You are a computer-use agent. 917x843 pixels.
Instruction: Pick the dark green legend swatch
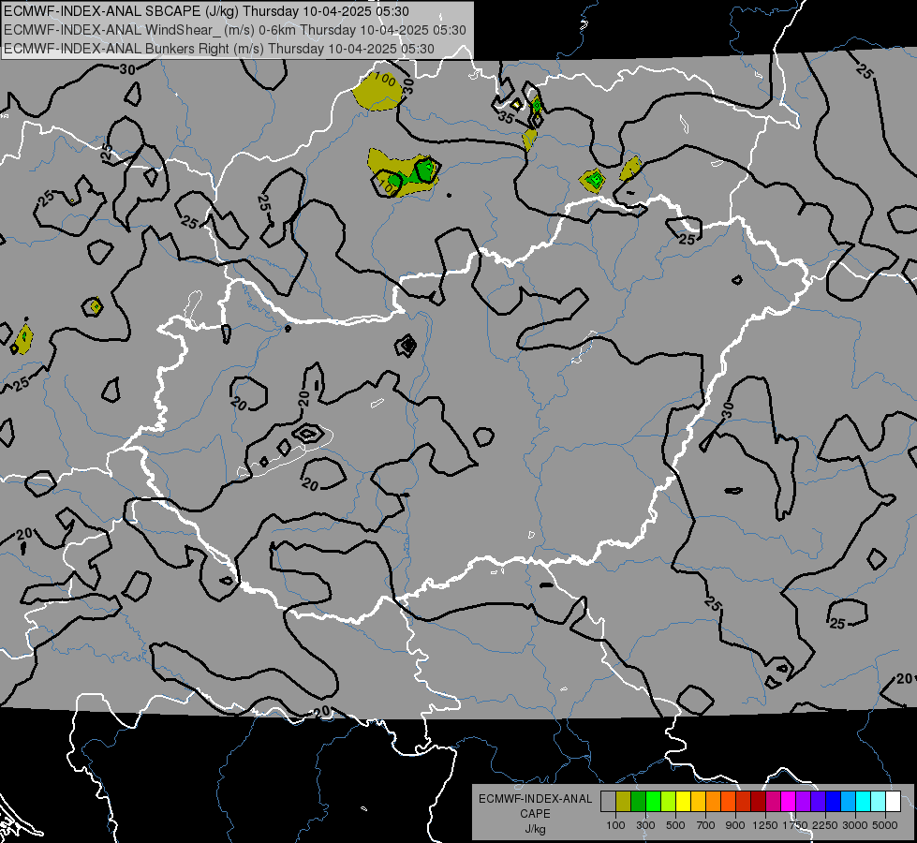638,802
